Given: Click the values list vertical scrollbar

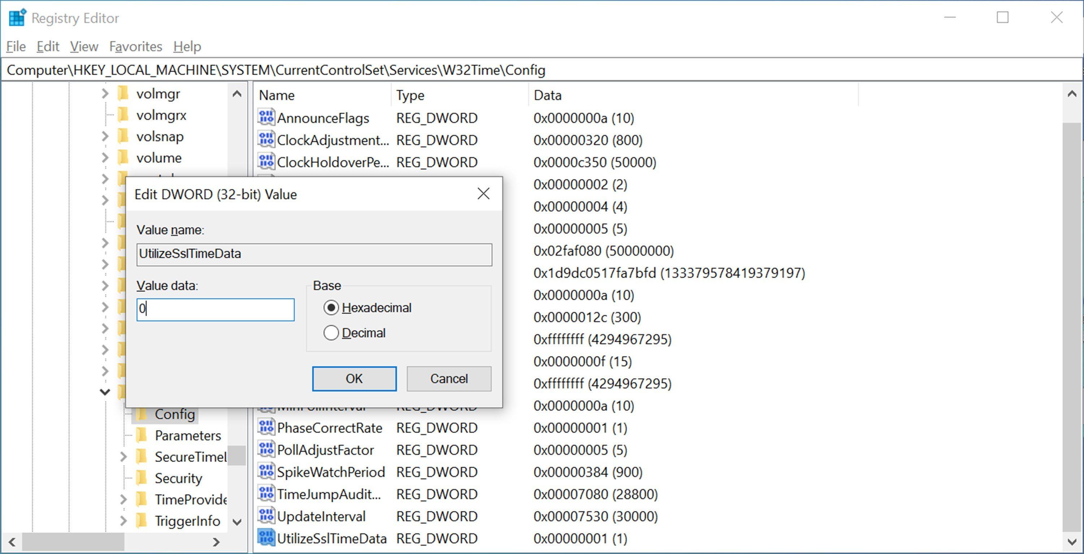Looking at the screenshot, I should (x=1072, y=327).
